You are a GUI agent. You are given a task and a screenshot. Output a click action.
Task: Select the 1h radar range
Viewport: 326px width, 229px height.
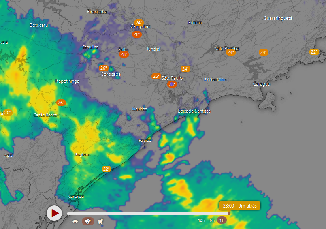point(222,220)
